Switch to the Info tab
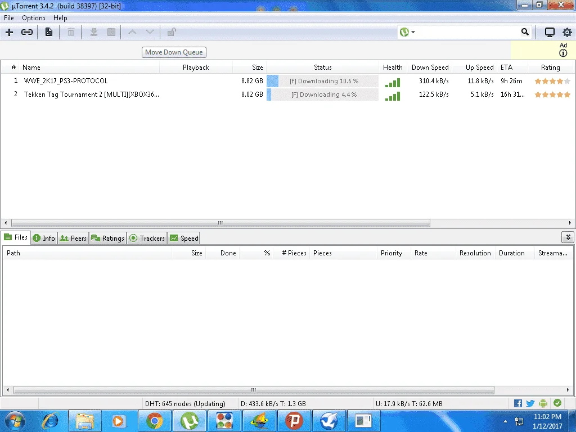 [x=44, y=238]
